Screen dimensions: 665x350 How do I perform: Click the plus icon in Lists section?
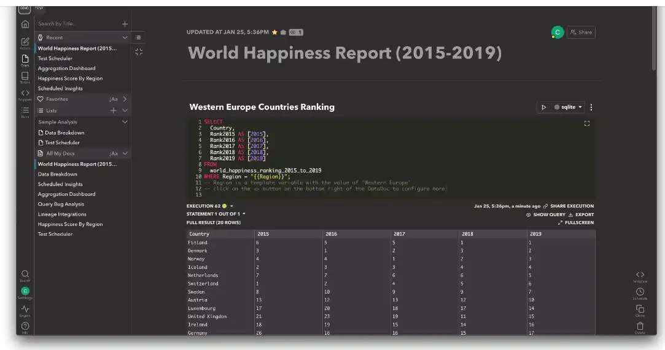(113, 111)
